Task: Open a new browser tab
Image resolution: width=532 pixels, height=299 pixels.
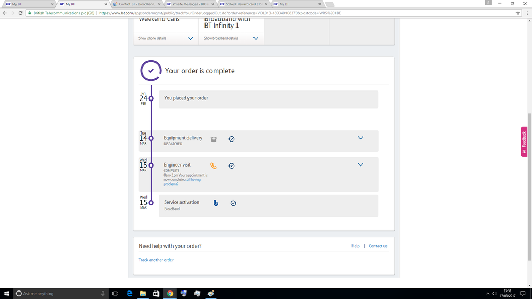Action: click(330, 4)
